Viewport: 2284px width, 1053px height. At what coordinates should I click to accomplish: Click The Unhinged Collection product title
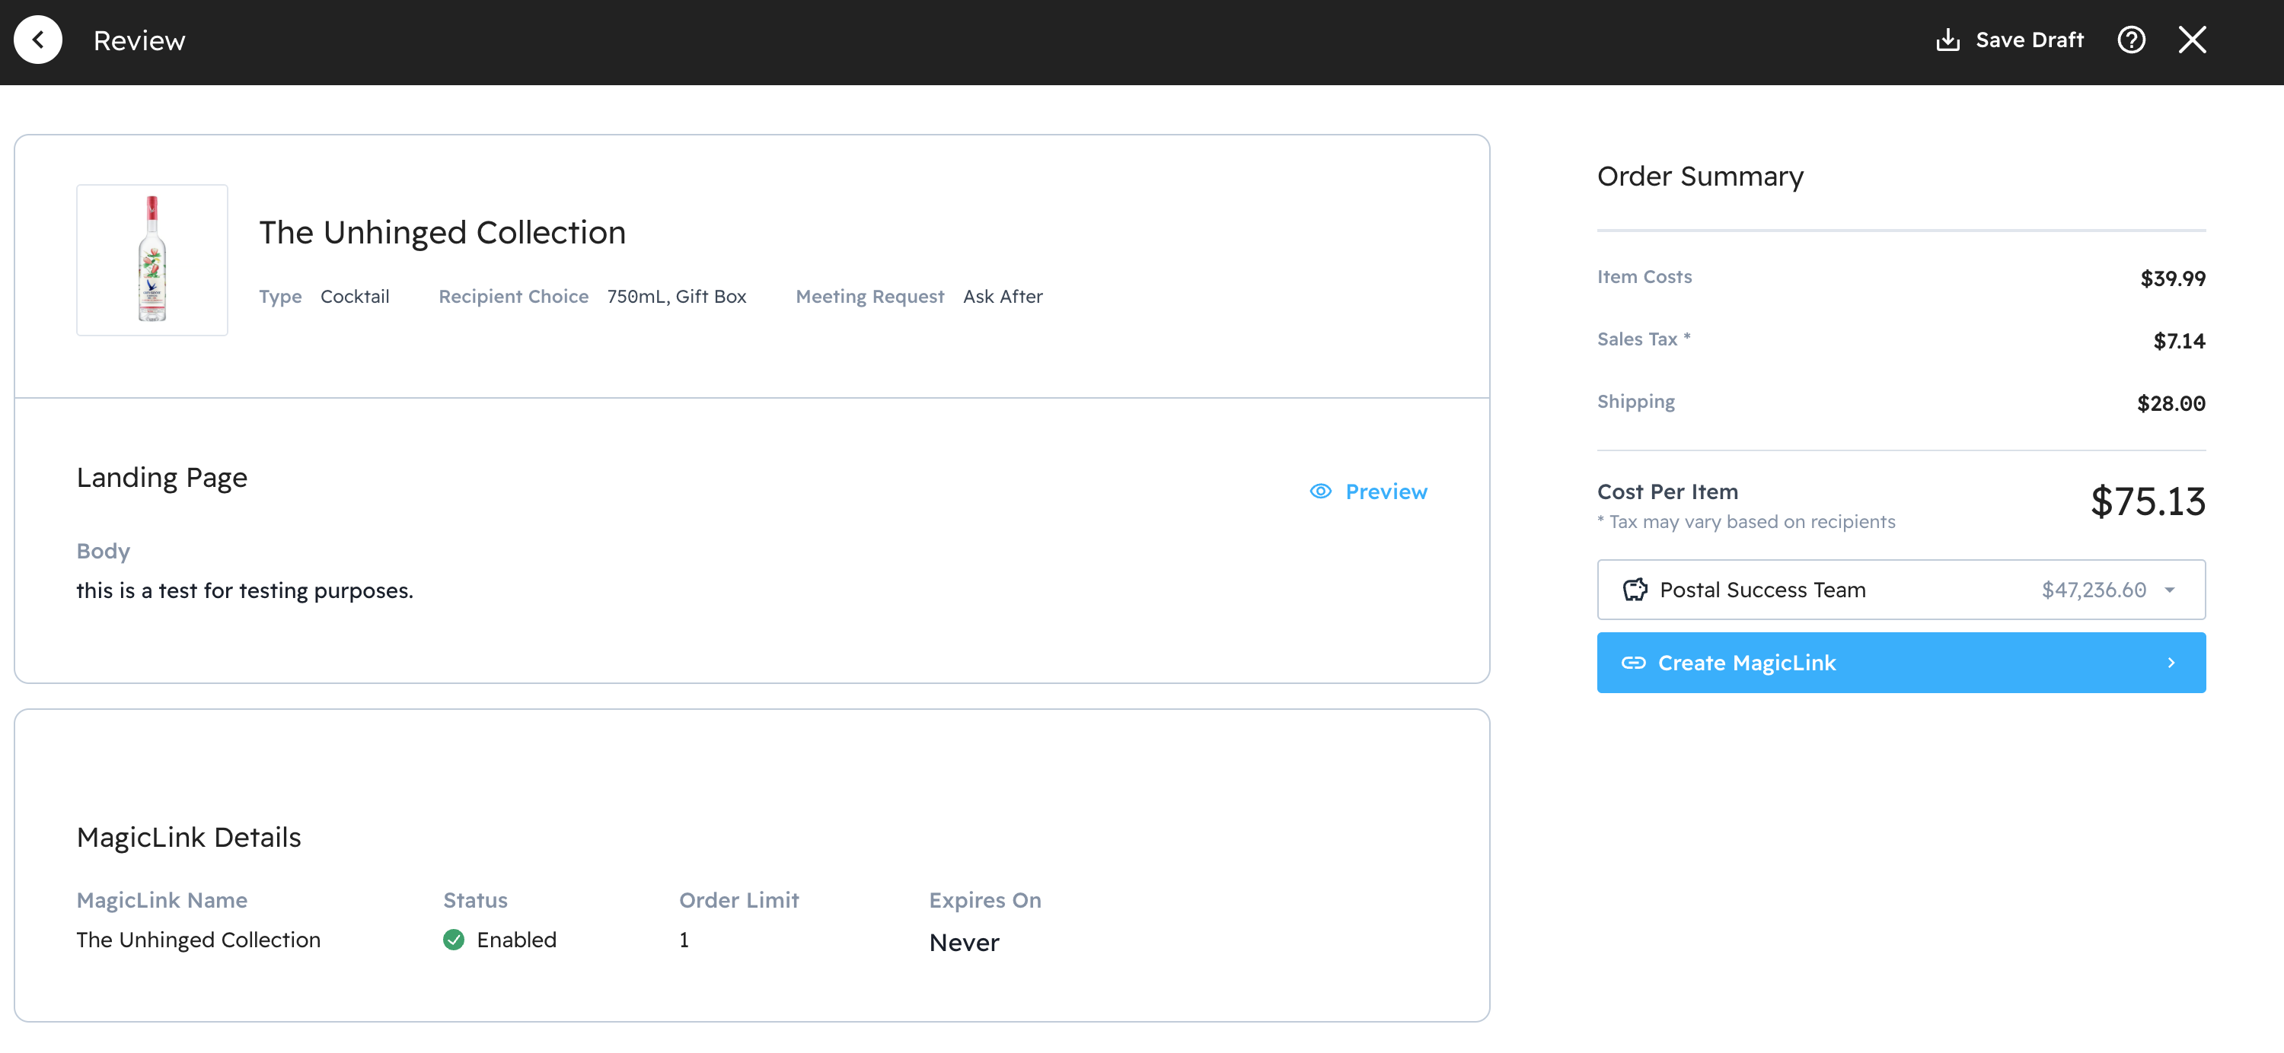(x=442, y=232)
